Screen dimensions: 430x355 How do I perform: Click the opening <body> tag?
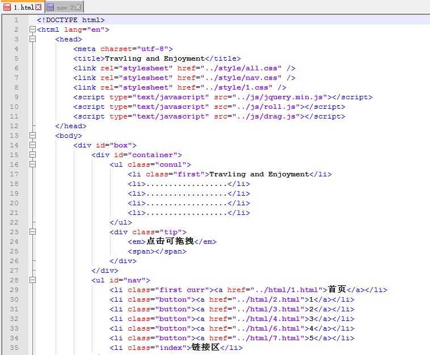pos(68,136)
